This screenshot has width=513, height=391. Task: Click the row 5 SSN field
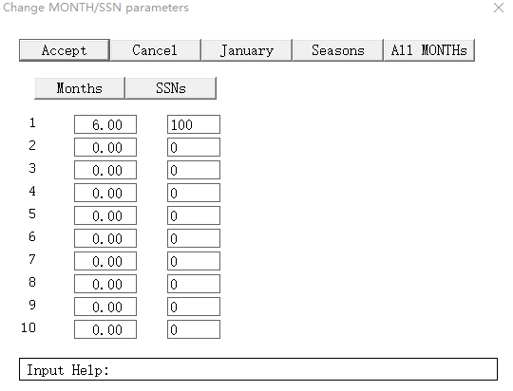click(194, 215)
